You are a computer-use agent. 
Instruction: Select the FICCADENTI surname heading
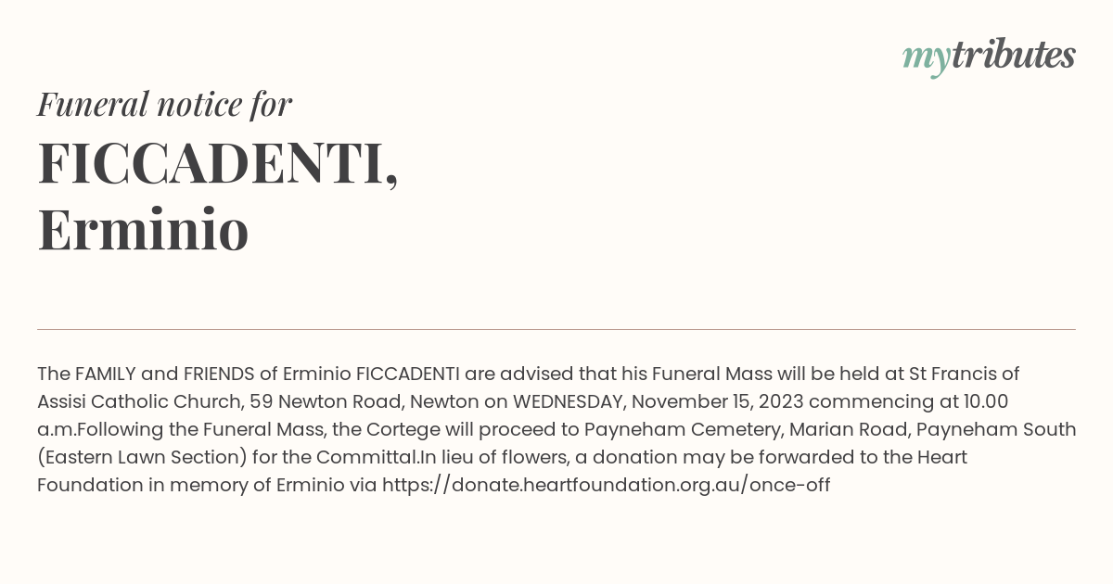tap(218, 164)
